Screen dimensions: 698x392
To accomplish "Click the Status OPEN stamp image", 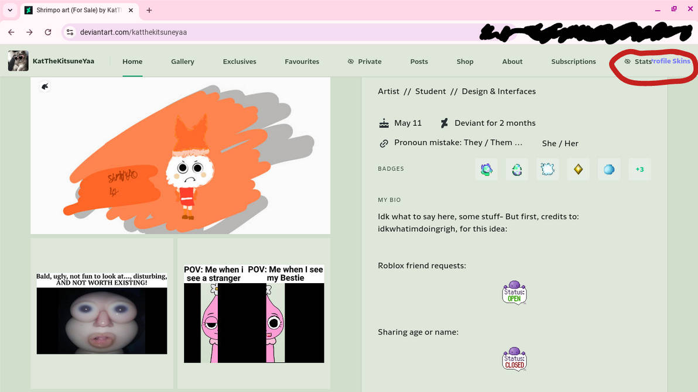I will tap(514, 293).
